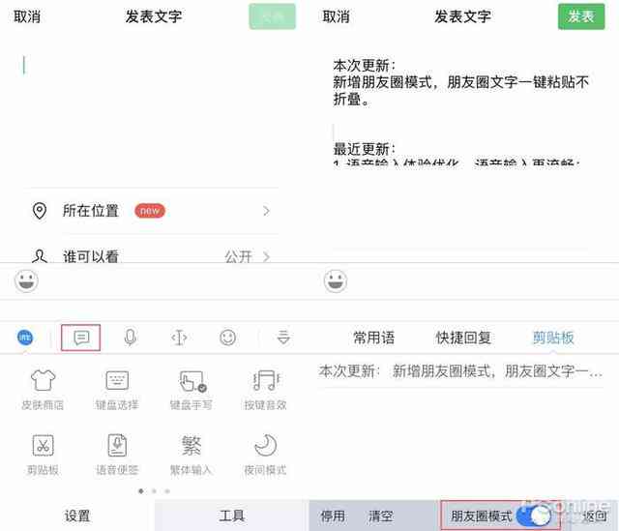Tap emoji face in left screen bar

pyautogui.click(x=26, y=281)
